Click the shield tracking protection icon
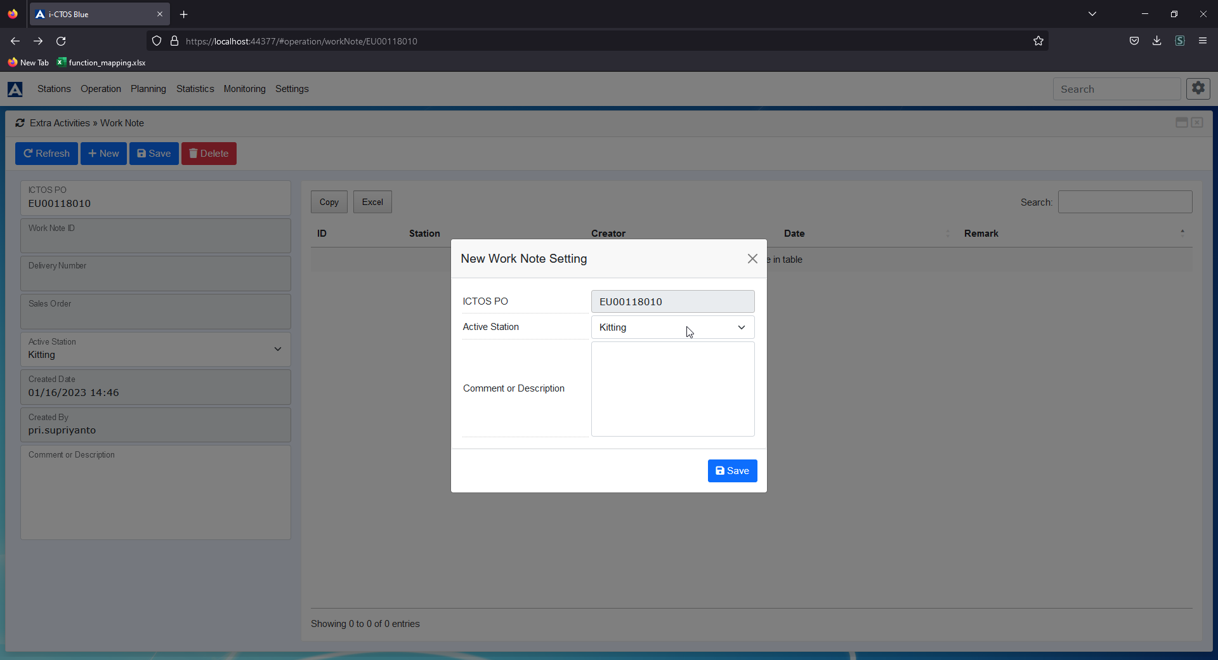This screenshot has height=660, width=1218. click(157, 41)
